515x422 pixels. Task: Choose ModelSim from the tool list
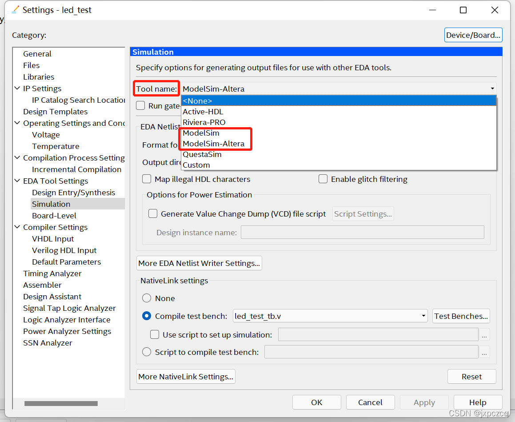click(x=339, y=133)
